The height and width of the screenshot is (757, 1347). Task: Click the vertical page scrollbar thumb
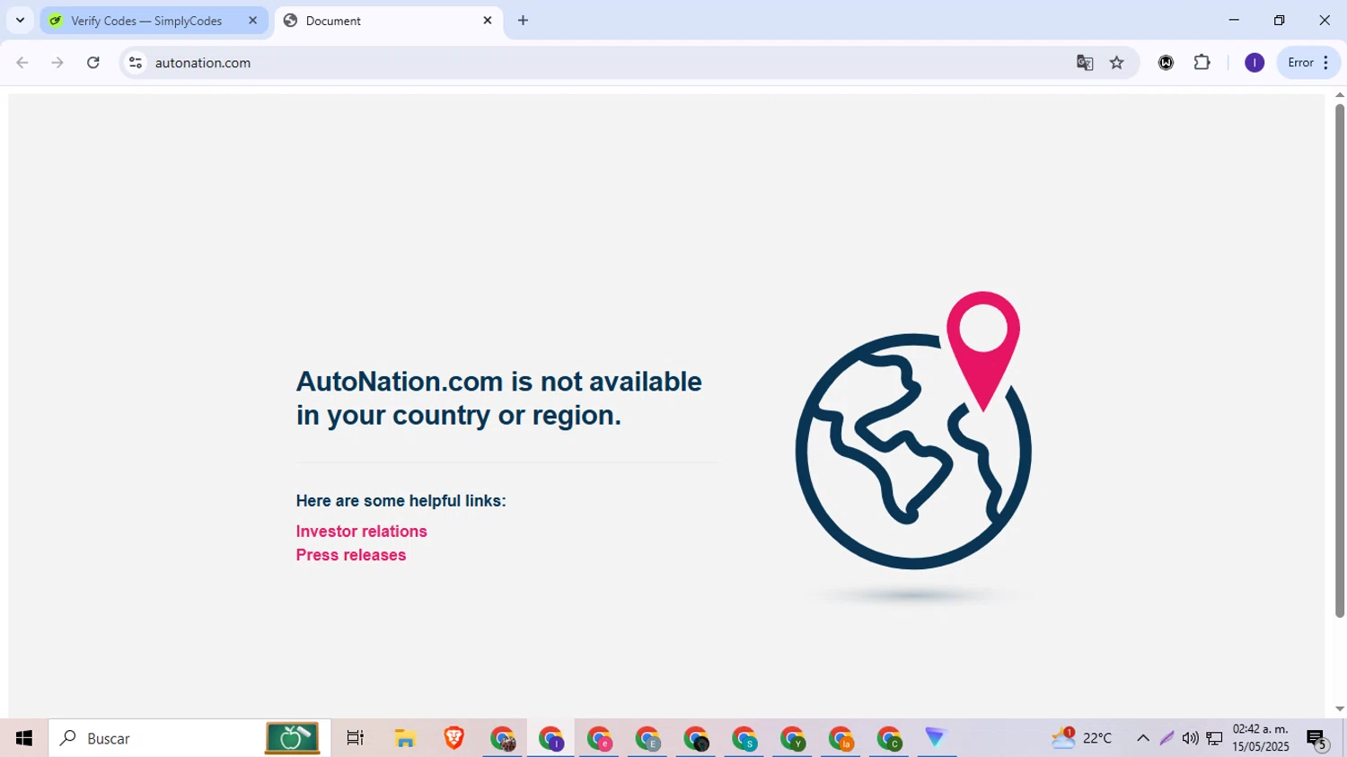click(x=1340, y=359)
